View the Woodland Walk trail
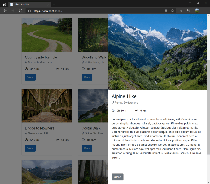This screenshot has width=210, height=184. point(87,77)
